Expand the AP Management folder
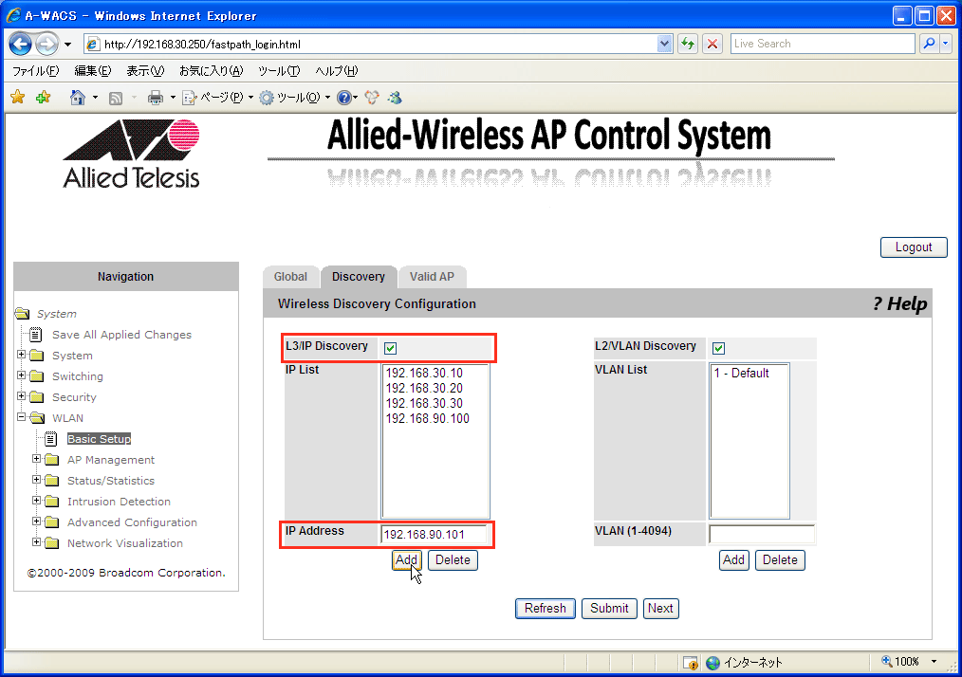This screenshot has height=677, width=962. click(37, 459)
